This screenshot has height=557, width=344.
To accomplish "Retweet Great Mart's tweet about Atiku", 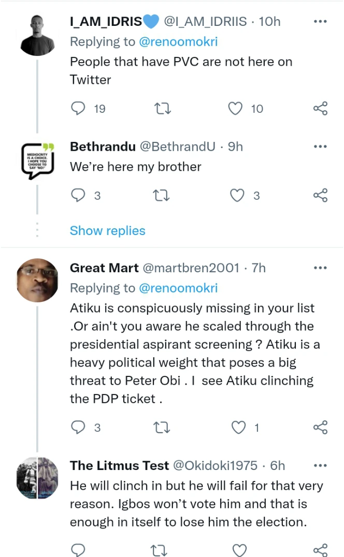I will [163, 427].
